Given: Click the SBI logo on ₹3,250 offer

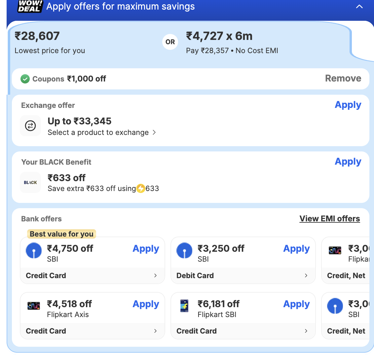Looking at the screenshot, I should pyautogui.click(x=184, y=251).
